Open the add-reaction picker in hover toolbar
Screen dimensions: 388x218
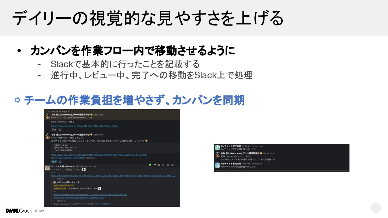coord(164,165)
